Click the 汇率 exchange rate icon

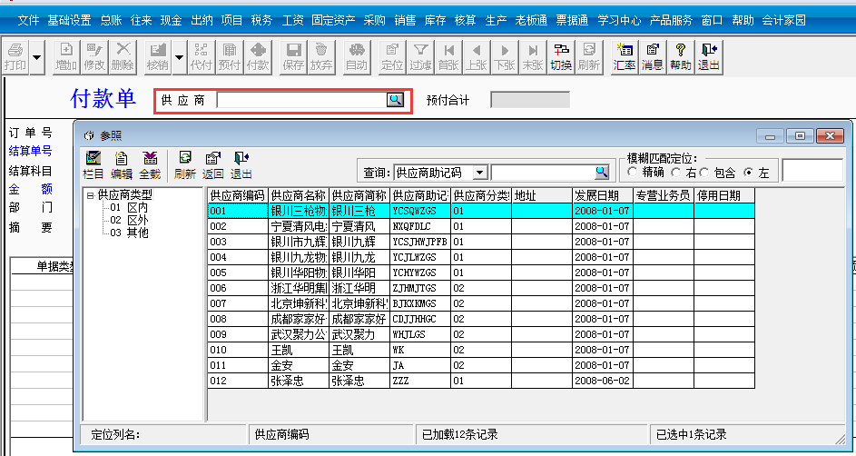(624, 56)
